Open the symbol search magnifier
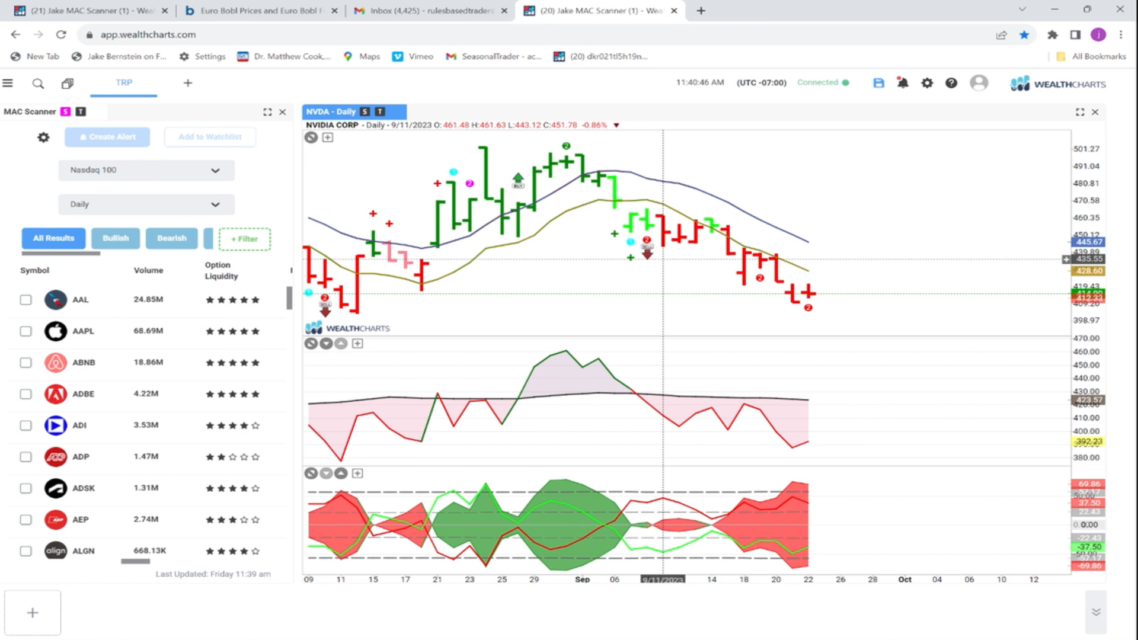This screenshot has height=640, width=1138. 38,84
